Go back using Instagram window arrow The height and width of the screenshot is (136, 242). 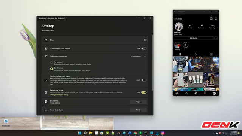click(x=175, y=12)
